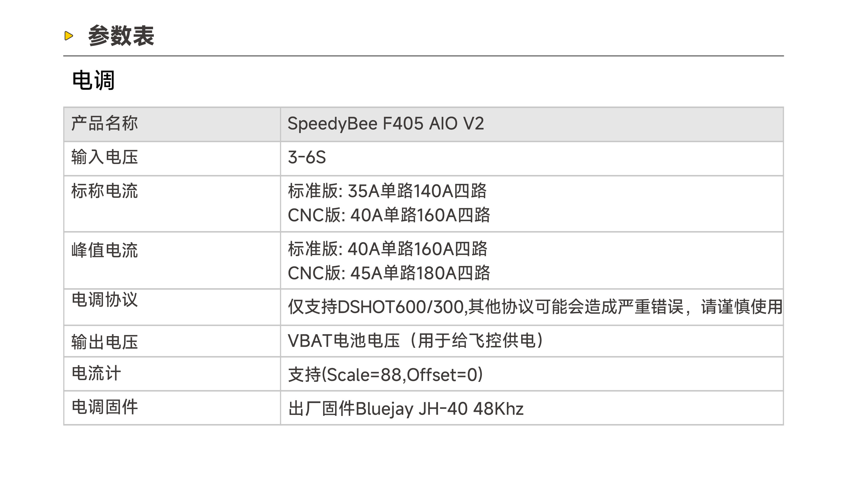Click the 标称电流 row label
Viewport: 841px width, 480px height.
tap(104, 191)
